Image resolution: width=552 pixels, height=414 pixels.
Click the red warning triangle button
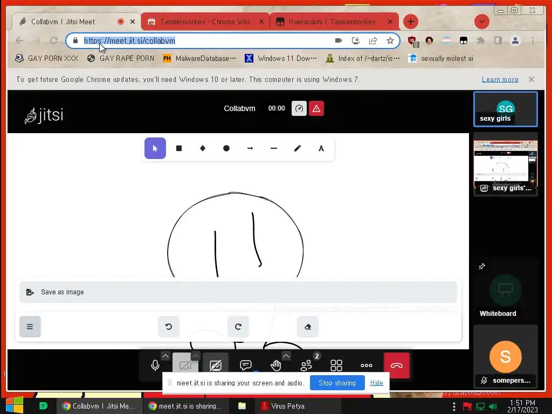pyautogui.click(x=316, y=108)
